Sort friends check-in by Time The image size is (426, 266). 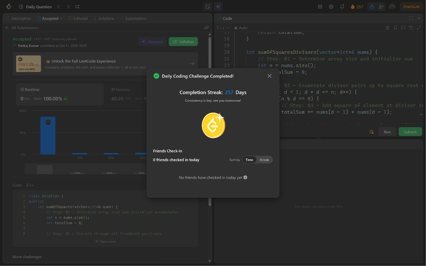tap(249, 160)
